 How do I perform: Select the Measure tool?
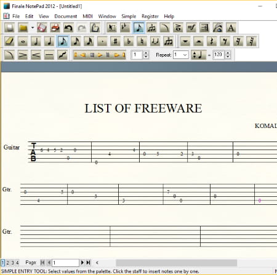[x=125, y=28]
